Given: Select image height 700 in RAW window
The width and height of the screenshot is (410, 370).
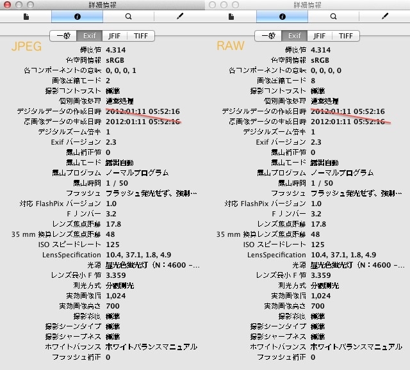Looking at the screenshot, I should [x=318, y=306].
